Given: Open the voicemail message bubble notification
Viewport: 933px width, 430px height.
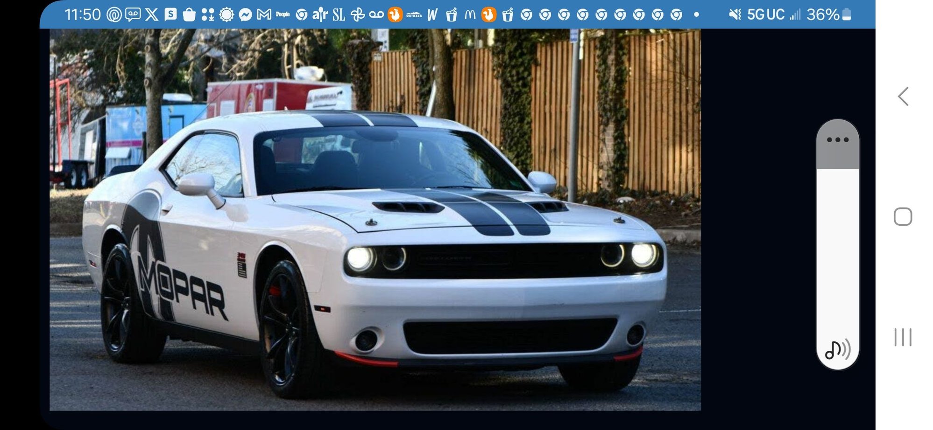Looking at the screenshot, I should coord(133,15).
